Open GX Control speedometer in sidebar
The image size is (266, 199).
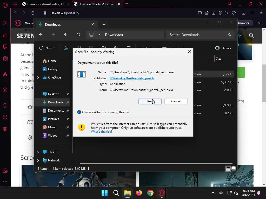click(5, 23)
